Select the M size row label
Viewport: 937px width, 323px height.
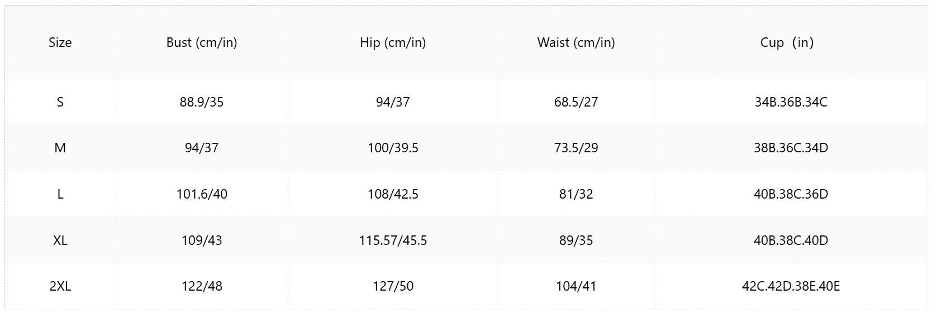tap(60, 148)
